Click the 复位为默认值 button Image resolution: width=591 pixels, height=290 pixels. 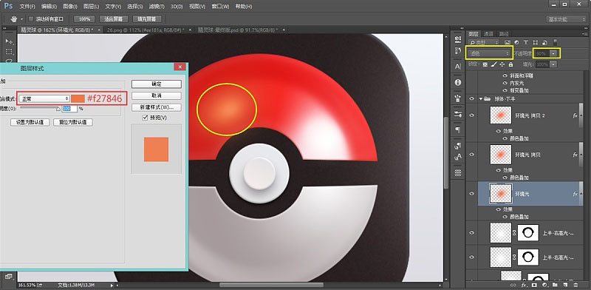point(73,122)
